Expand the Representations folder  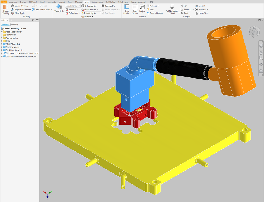(2, 38)
